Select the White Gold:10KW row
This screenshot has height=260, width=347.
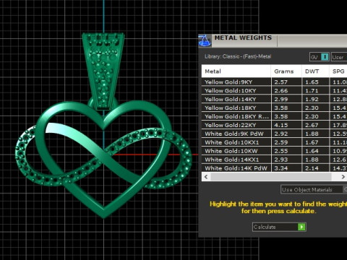(274, 151)
